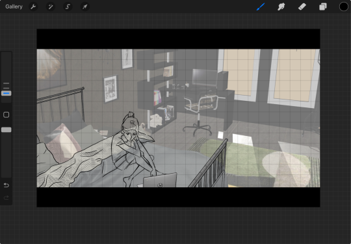The width and height of the screenshot is (351, 244).
Task: Activate the Transform arrow tool
Action: 85,7
